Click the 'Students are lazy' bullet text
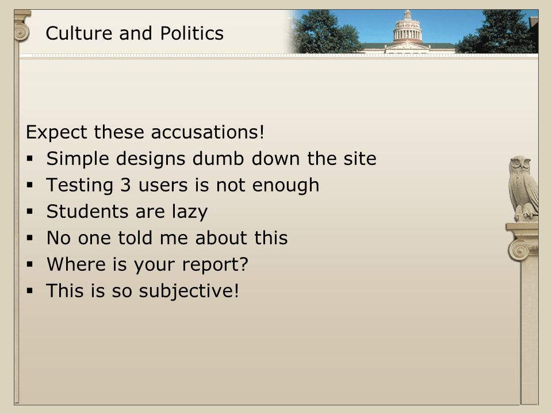The image size is (552, 414). (x=127, y=212)
